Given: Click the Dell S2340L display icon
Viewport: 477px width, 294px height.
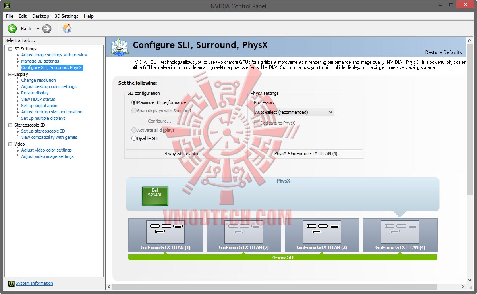Looking at the screenshot, I should point(155,196).
